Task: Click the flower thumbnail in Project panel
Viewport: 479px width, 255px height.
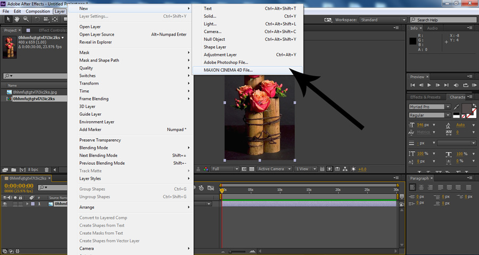Action: point(10,47)
